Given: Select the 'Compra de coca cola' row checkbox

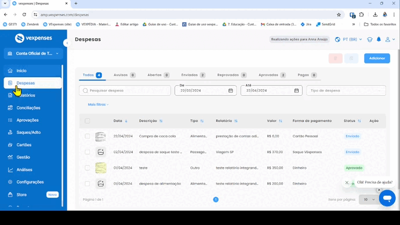Looking at the screenshot, I should (x=87, y=136).
